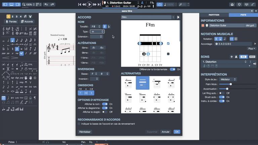Toggle Afficher le doigté switch

tap(105, 112)
